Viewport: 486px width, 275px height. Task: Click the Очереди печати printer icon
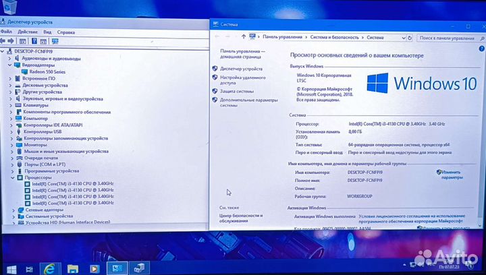20,158
